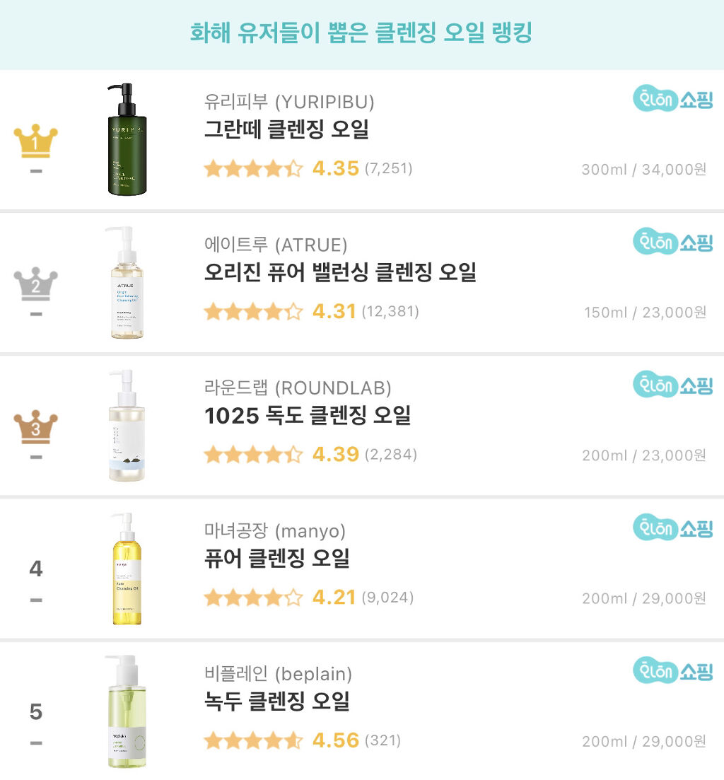Click the 화해 클렌징 오일 랭킹 header title
This screenshot has height=780, width=724.
point(361,33)
